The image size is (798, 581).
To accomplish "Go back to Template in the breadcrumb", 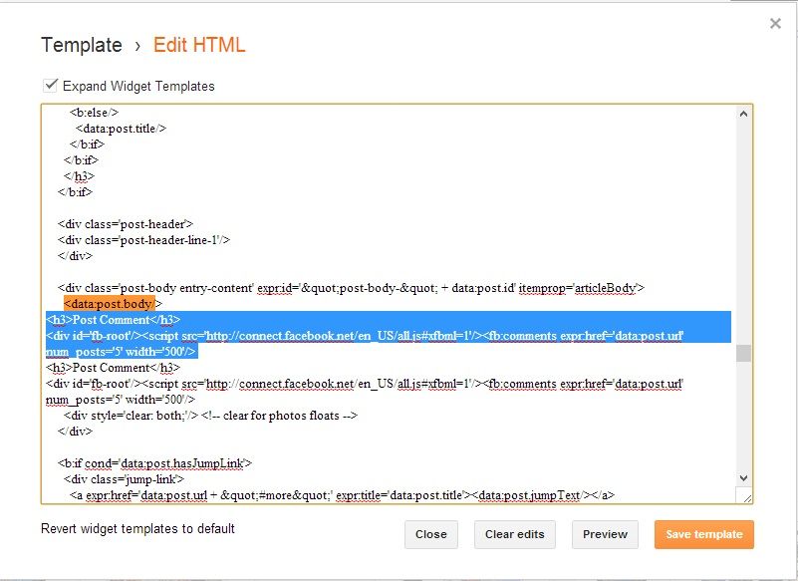I will point(82,45).
